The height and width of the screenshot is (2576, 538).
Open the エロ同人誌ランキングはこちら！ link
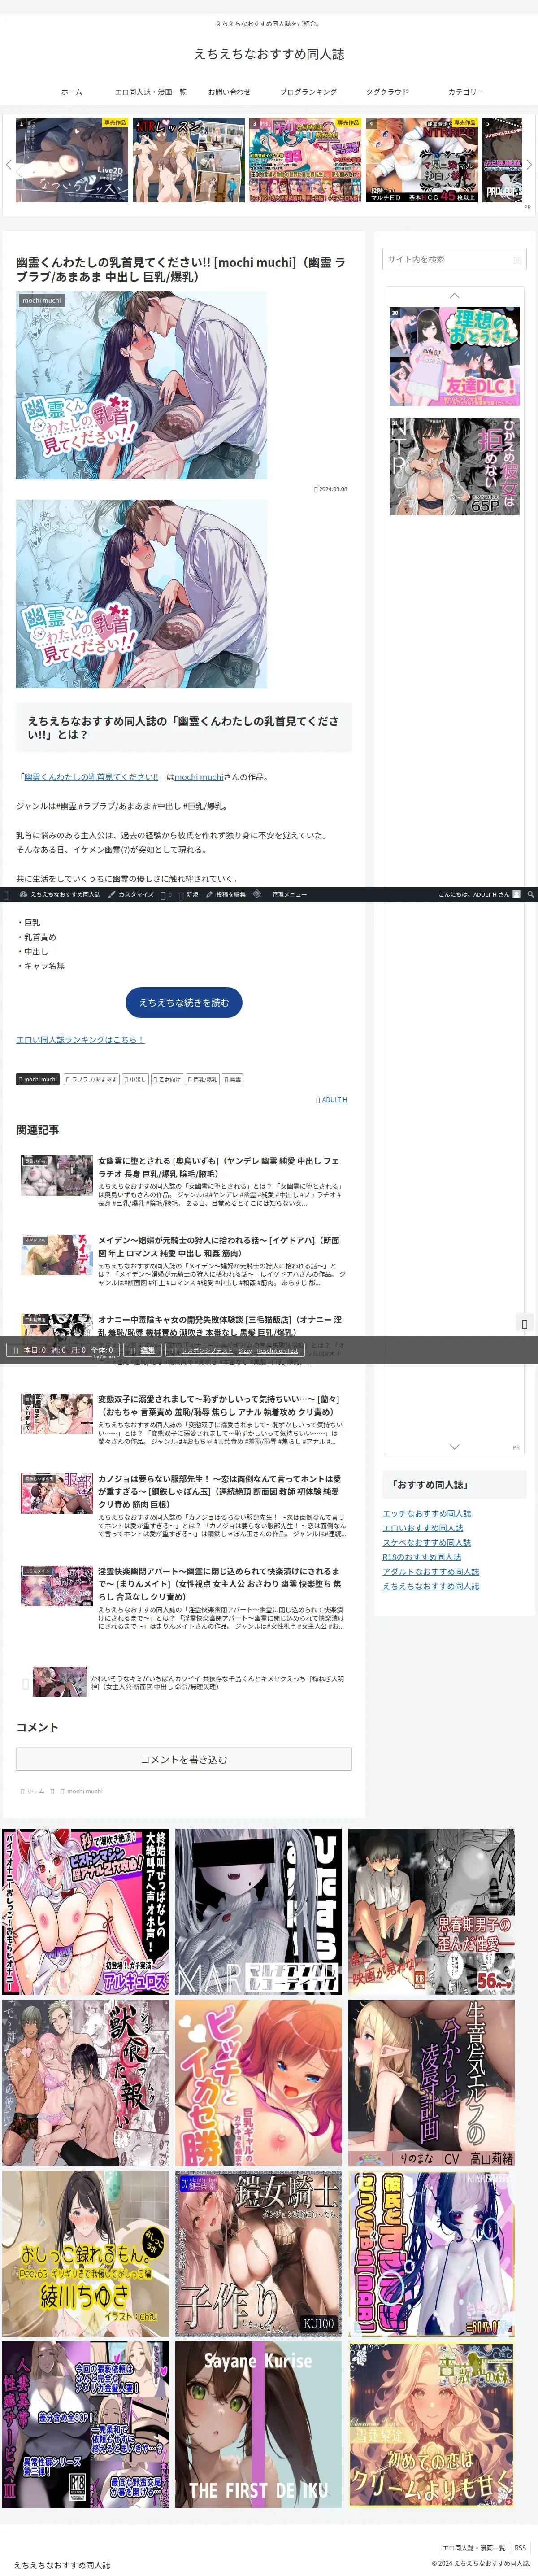pyautogui.click(x=80, y=1040)
